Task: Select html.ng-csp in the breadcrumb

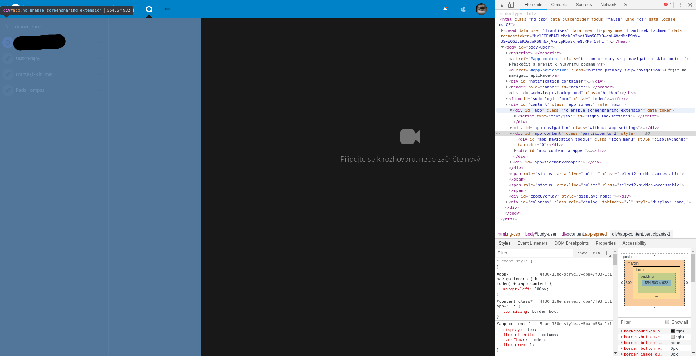Action: (x=509, y=234)
